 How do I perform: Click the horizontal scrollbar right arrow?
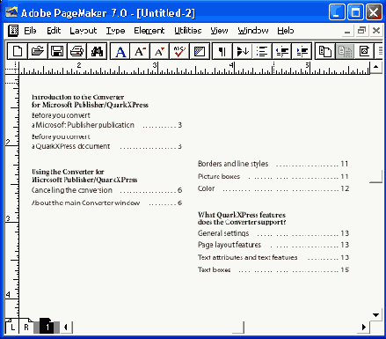point(364,327)
